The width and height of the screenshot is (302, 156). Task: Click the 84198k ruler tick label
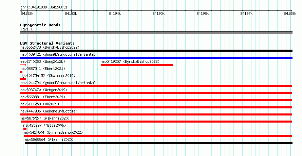(x=290, y=14)
